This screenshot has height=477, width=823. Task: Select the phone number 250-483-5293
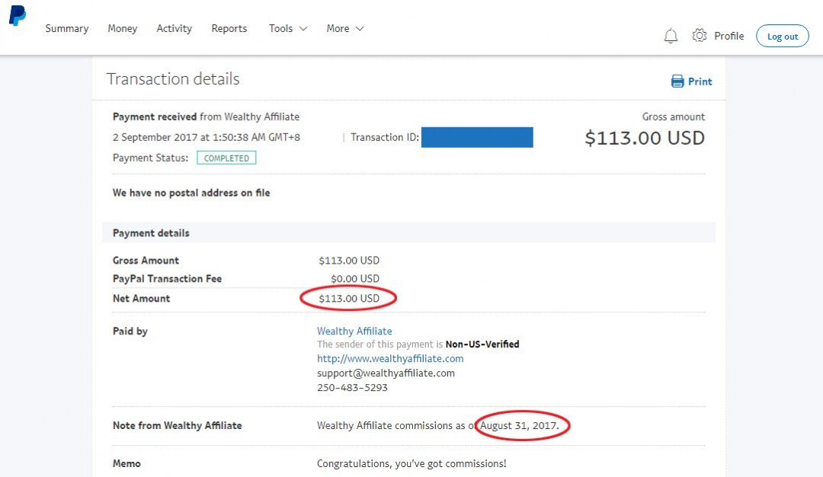pos(352,388)
